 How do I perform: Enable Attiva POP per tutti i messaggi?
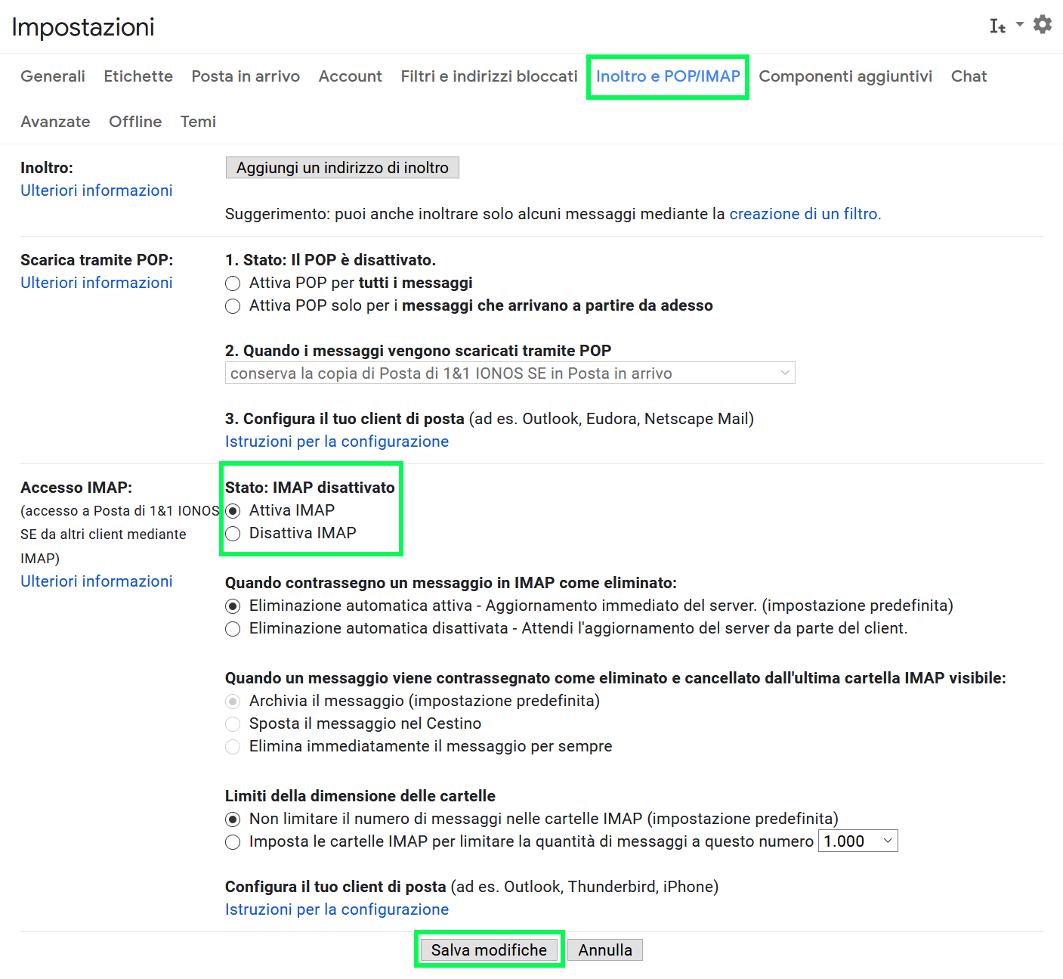[x=233, y=283]
